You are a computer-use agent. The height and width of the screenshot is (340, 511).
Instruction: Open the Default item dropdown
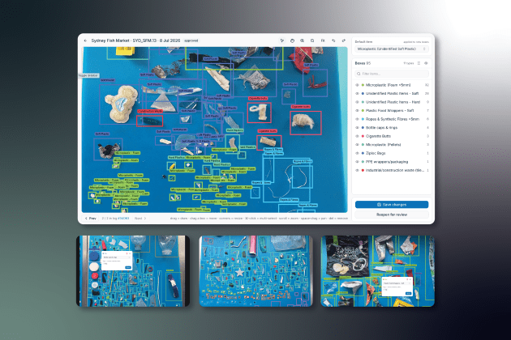tap(392, 49)
